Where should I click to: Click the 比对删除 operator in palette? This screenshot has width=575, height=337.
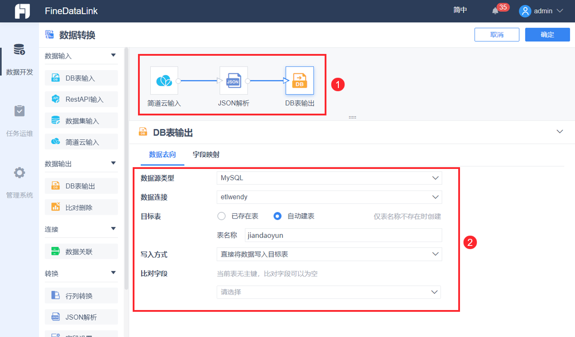pyautogui.click(x=81, y=207)
